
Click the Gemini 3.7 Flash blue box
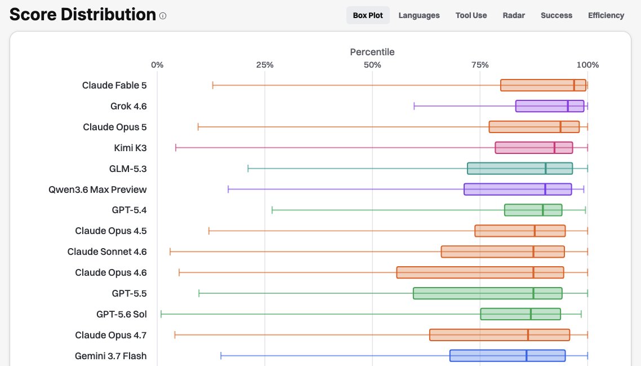click(508, 356)
